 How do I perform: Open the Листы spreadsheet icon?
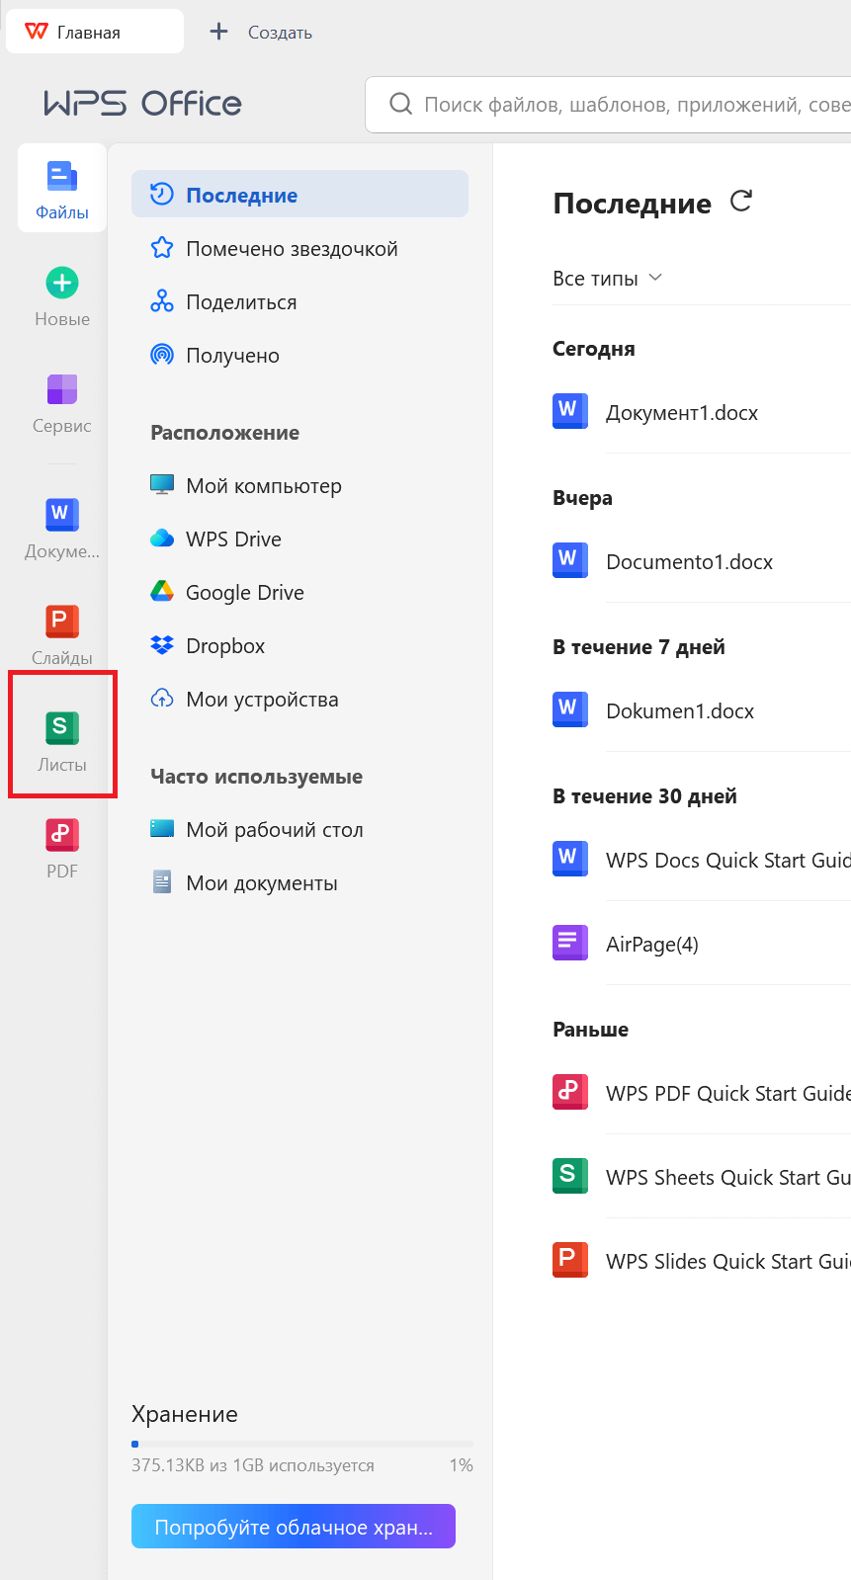62,728
